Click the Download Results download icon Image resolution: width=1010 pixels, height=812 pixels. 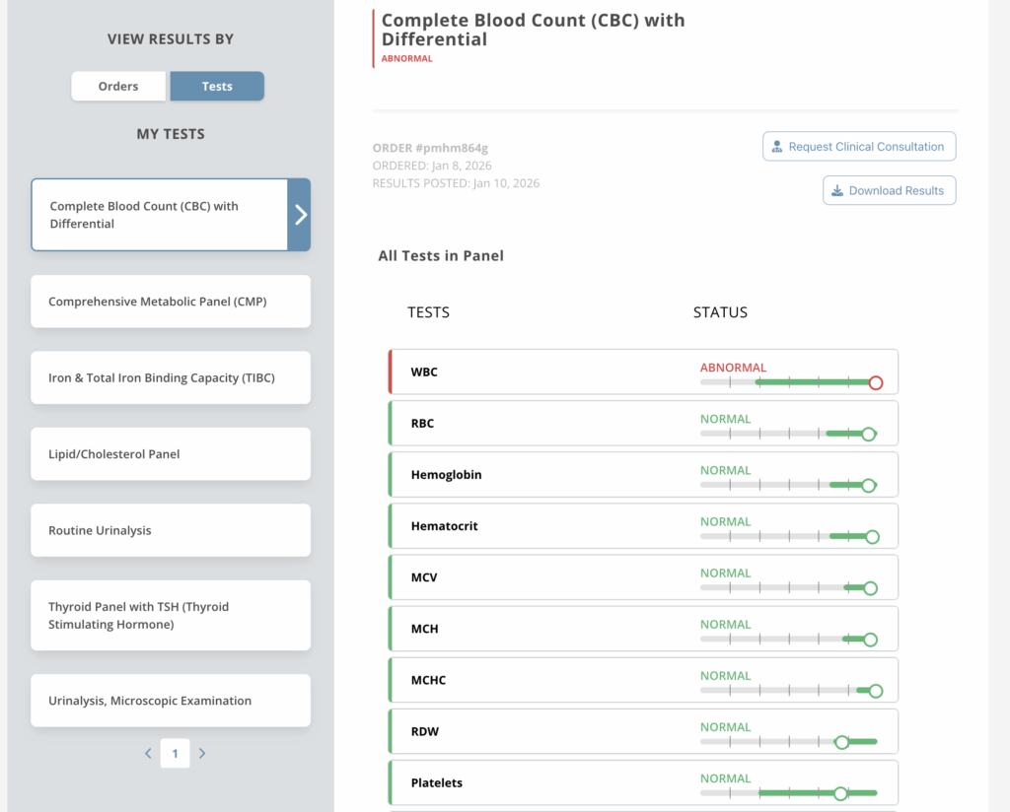pos(839,190)
